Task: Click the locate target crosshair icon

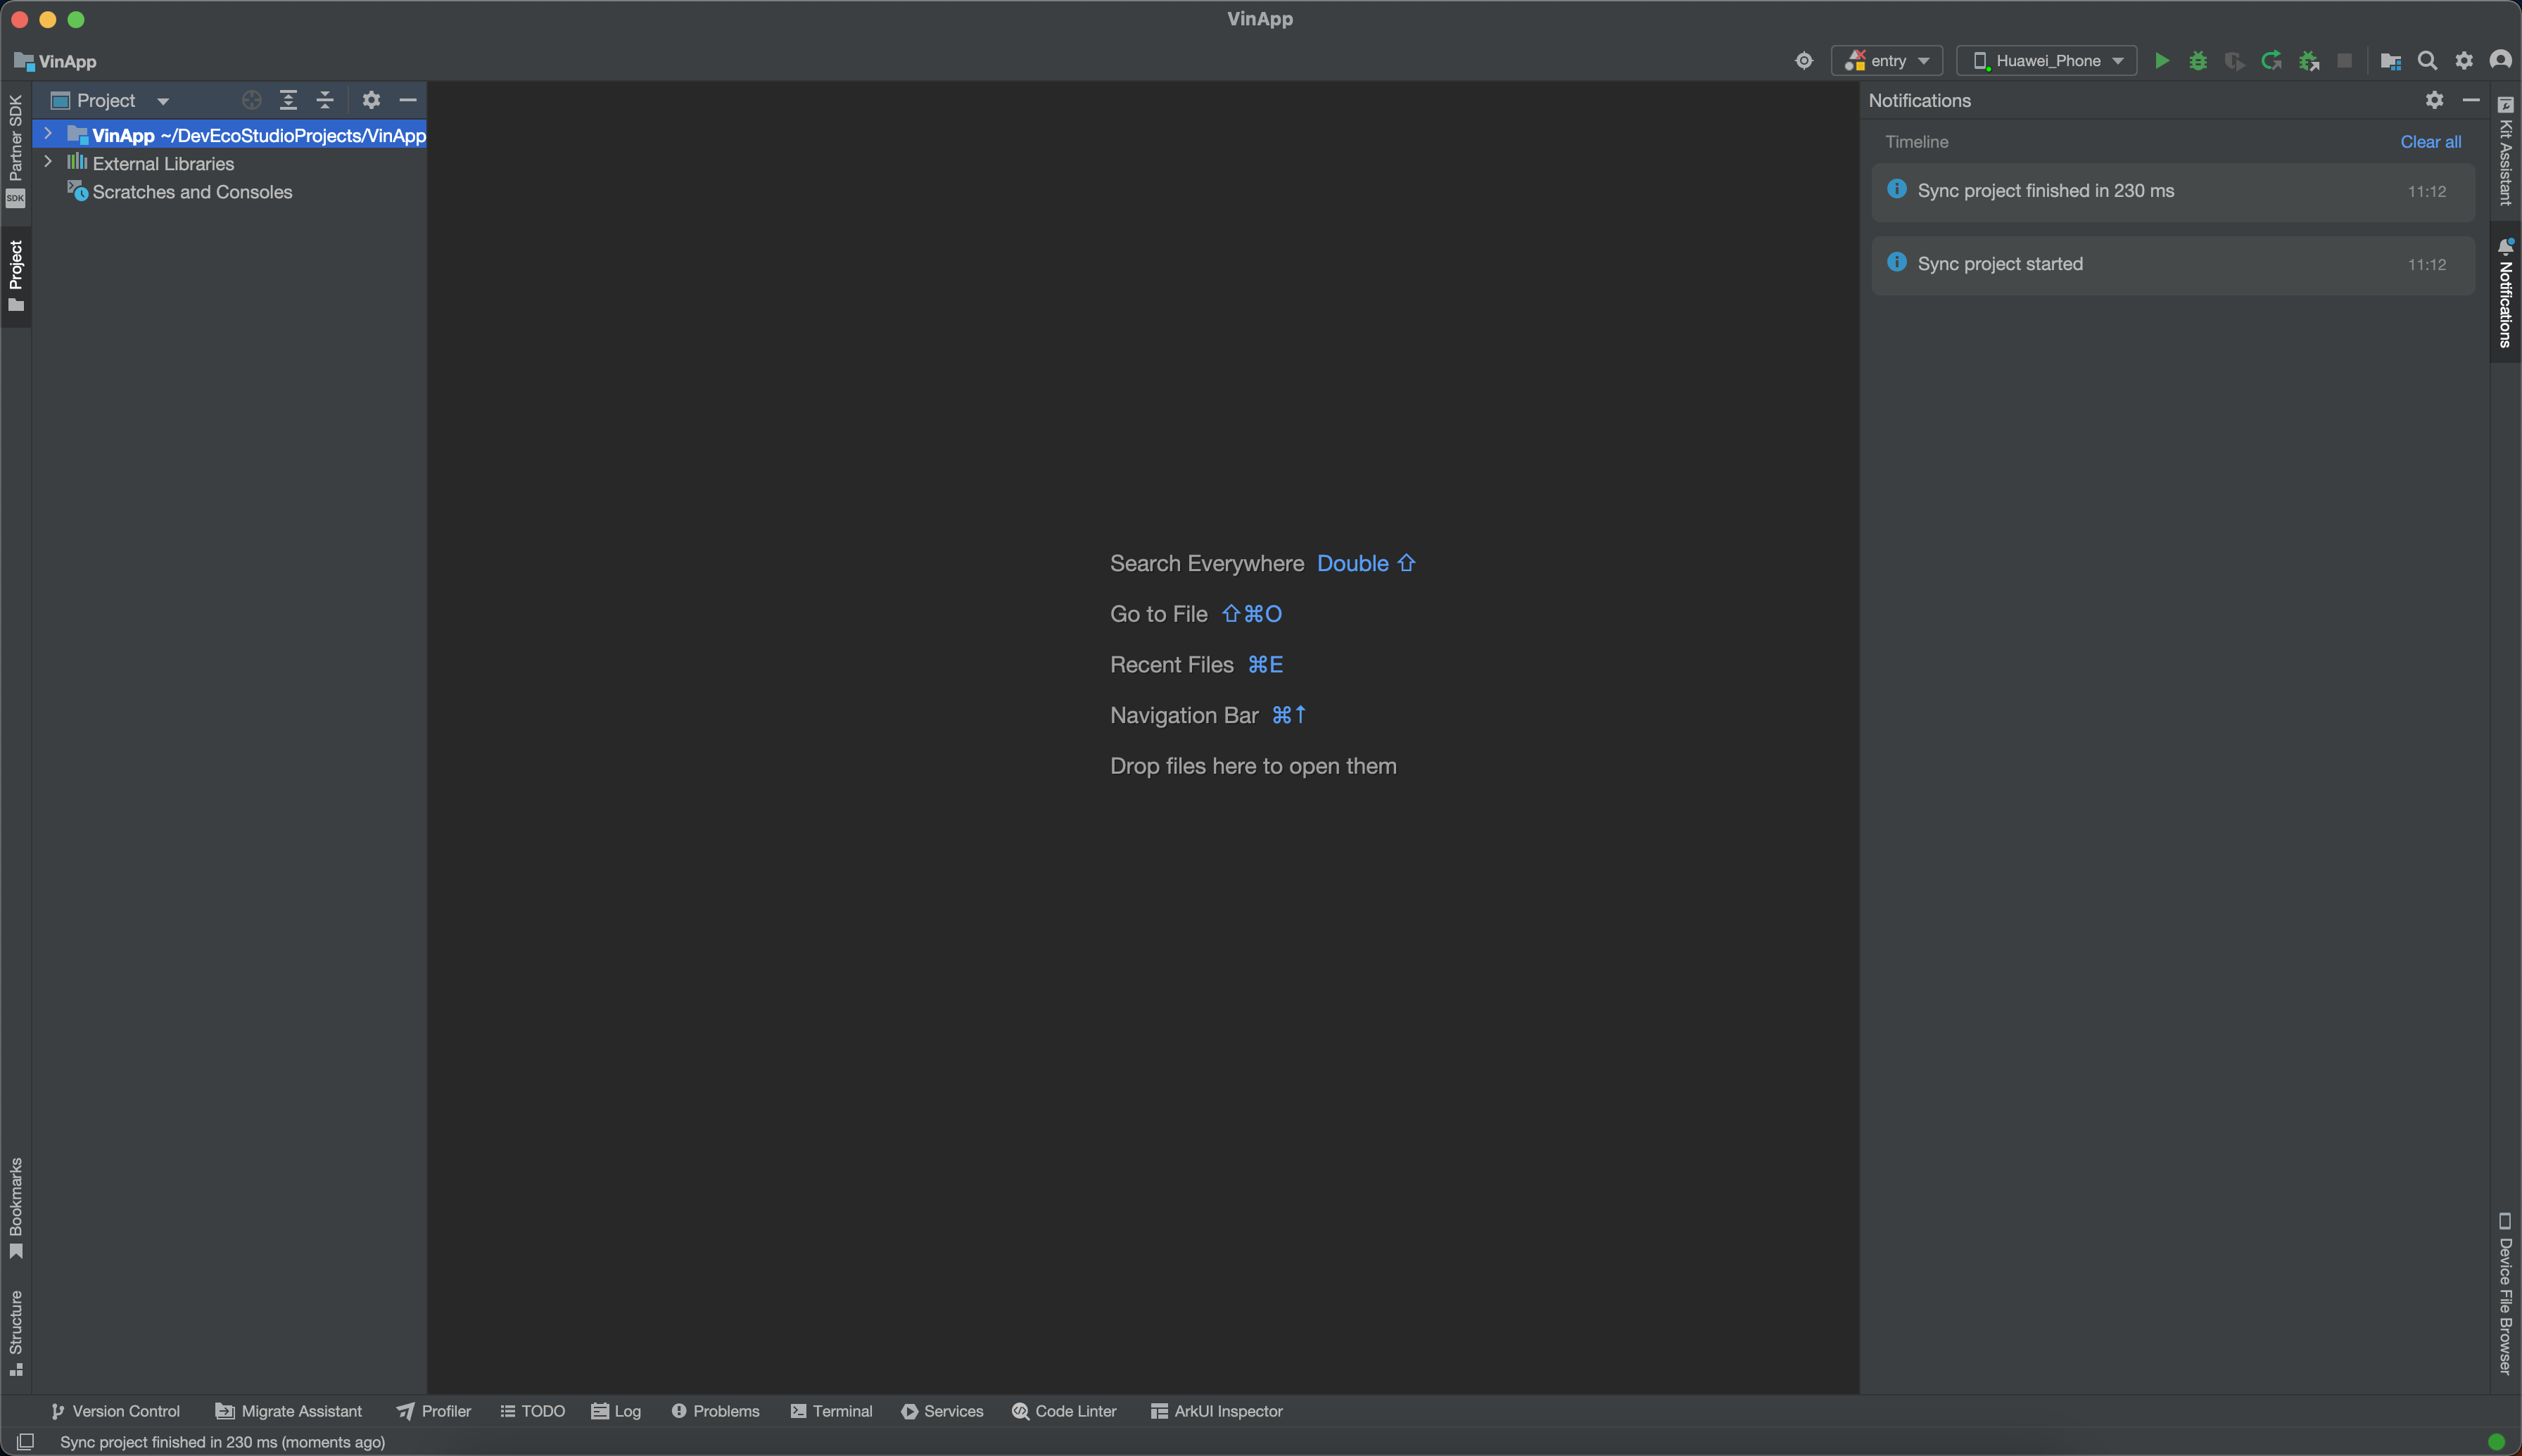Action: pos(252,100)
